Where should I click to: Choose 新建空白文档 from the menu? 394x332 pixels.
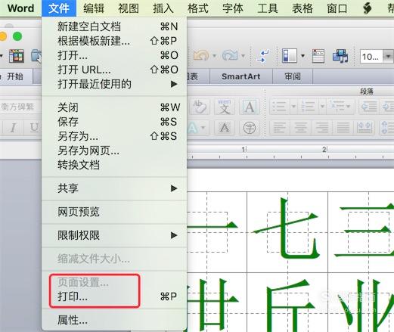[114, 26]
